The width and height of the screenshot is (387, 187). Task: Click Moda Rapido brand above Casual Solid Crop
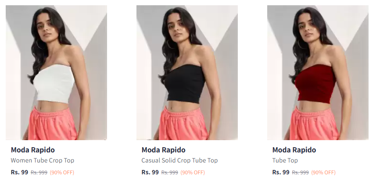coord(163,150)
